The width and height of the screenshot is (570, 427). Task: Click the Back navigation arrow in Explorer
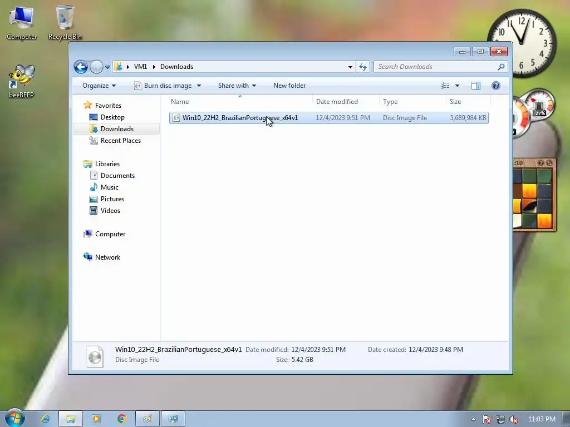pyautogui.click(x=81, y=67)
